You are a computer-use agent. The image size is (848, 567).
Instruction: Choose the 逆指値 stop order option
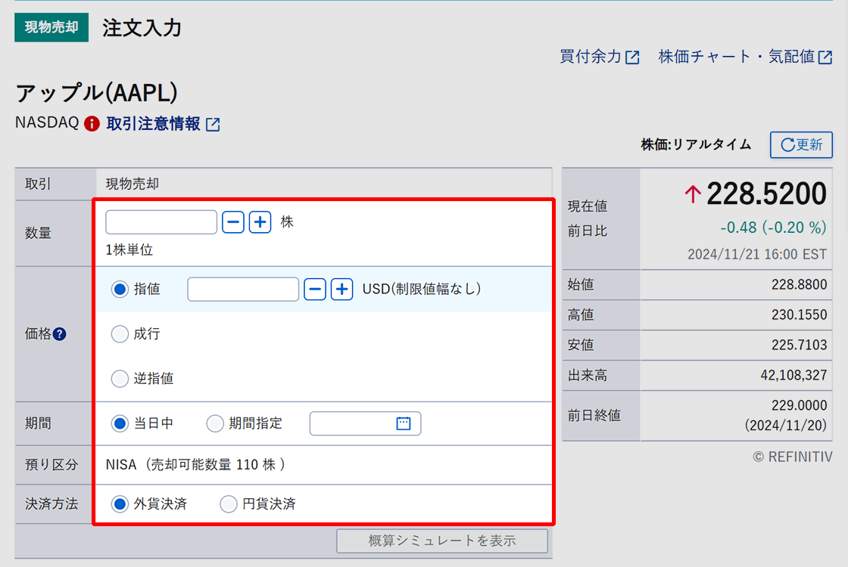120,379
